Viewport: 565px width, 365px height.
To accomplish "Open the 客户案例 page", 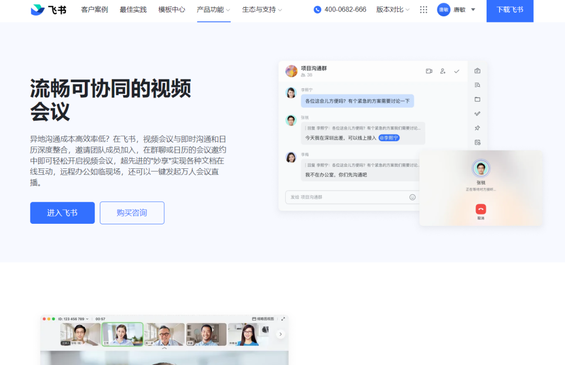I will click(x=94, y=10).
